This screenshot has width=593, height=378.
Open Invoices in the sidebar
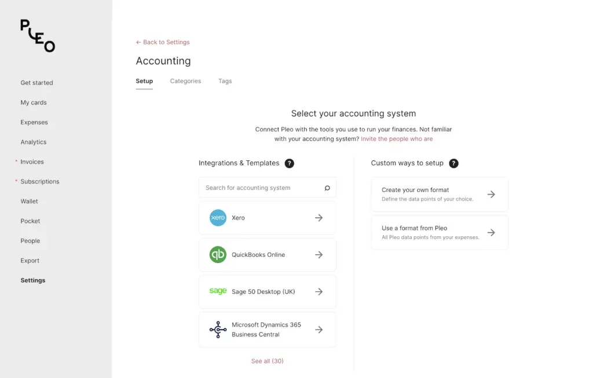tap(32, 162)
